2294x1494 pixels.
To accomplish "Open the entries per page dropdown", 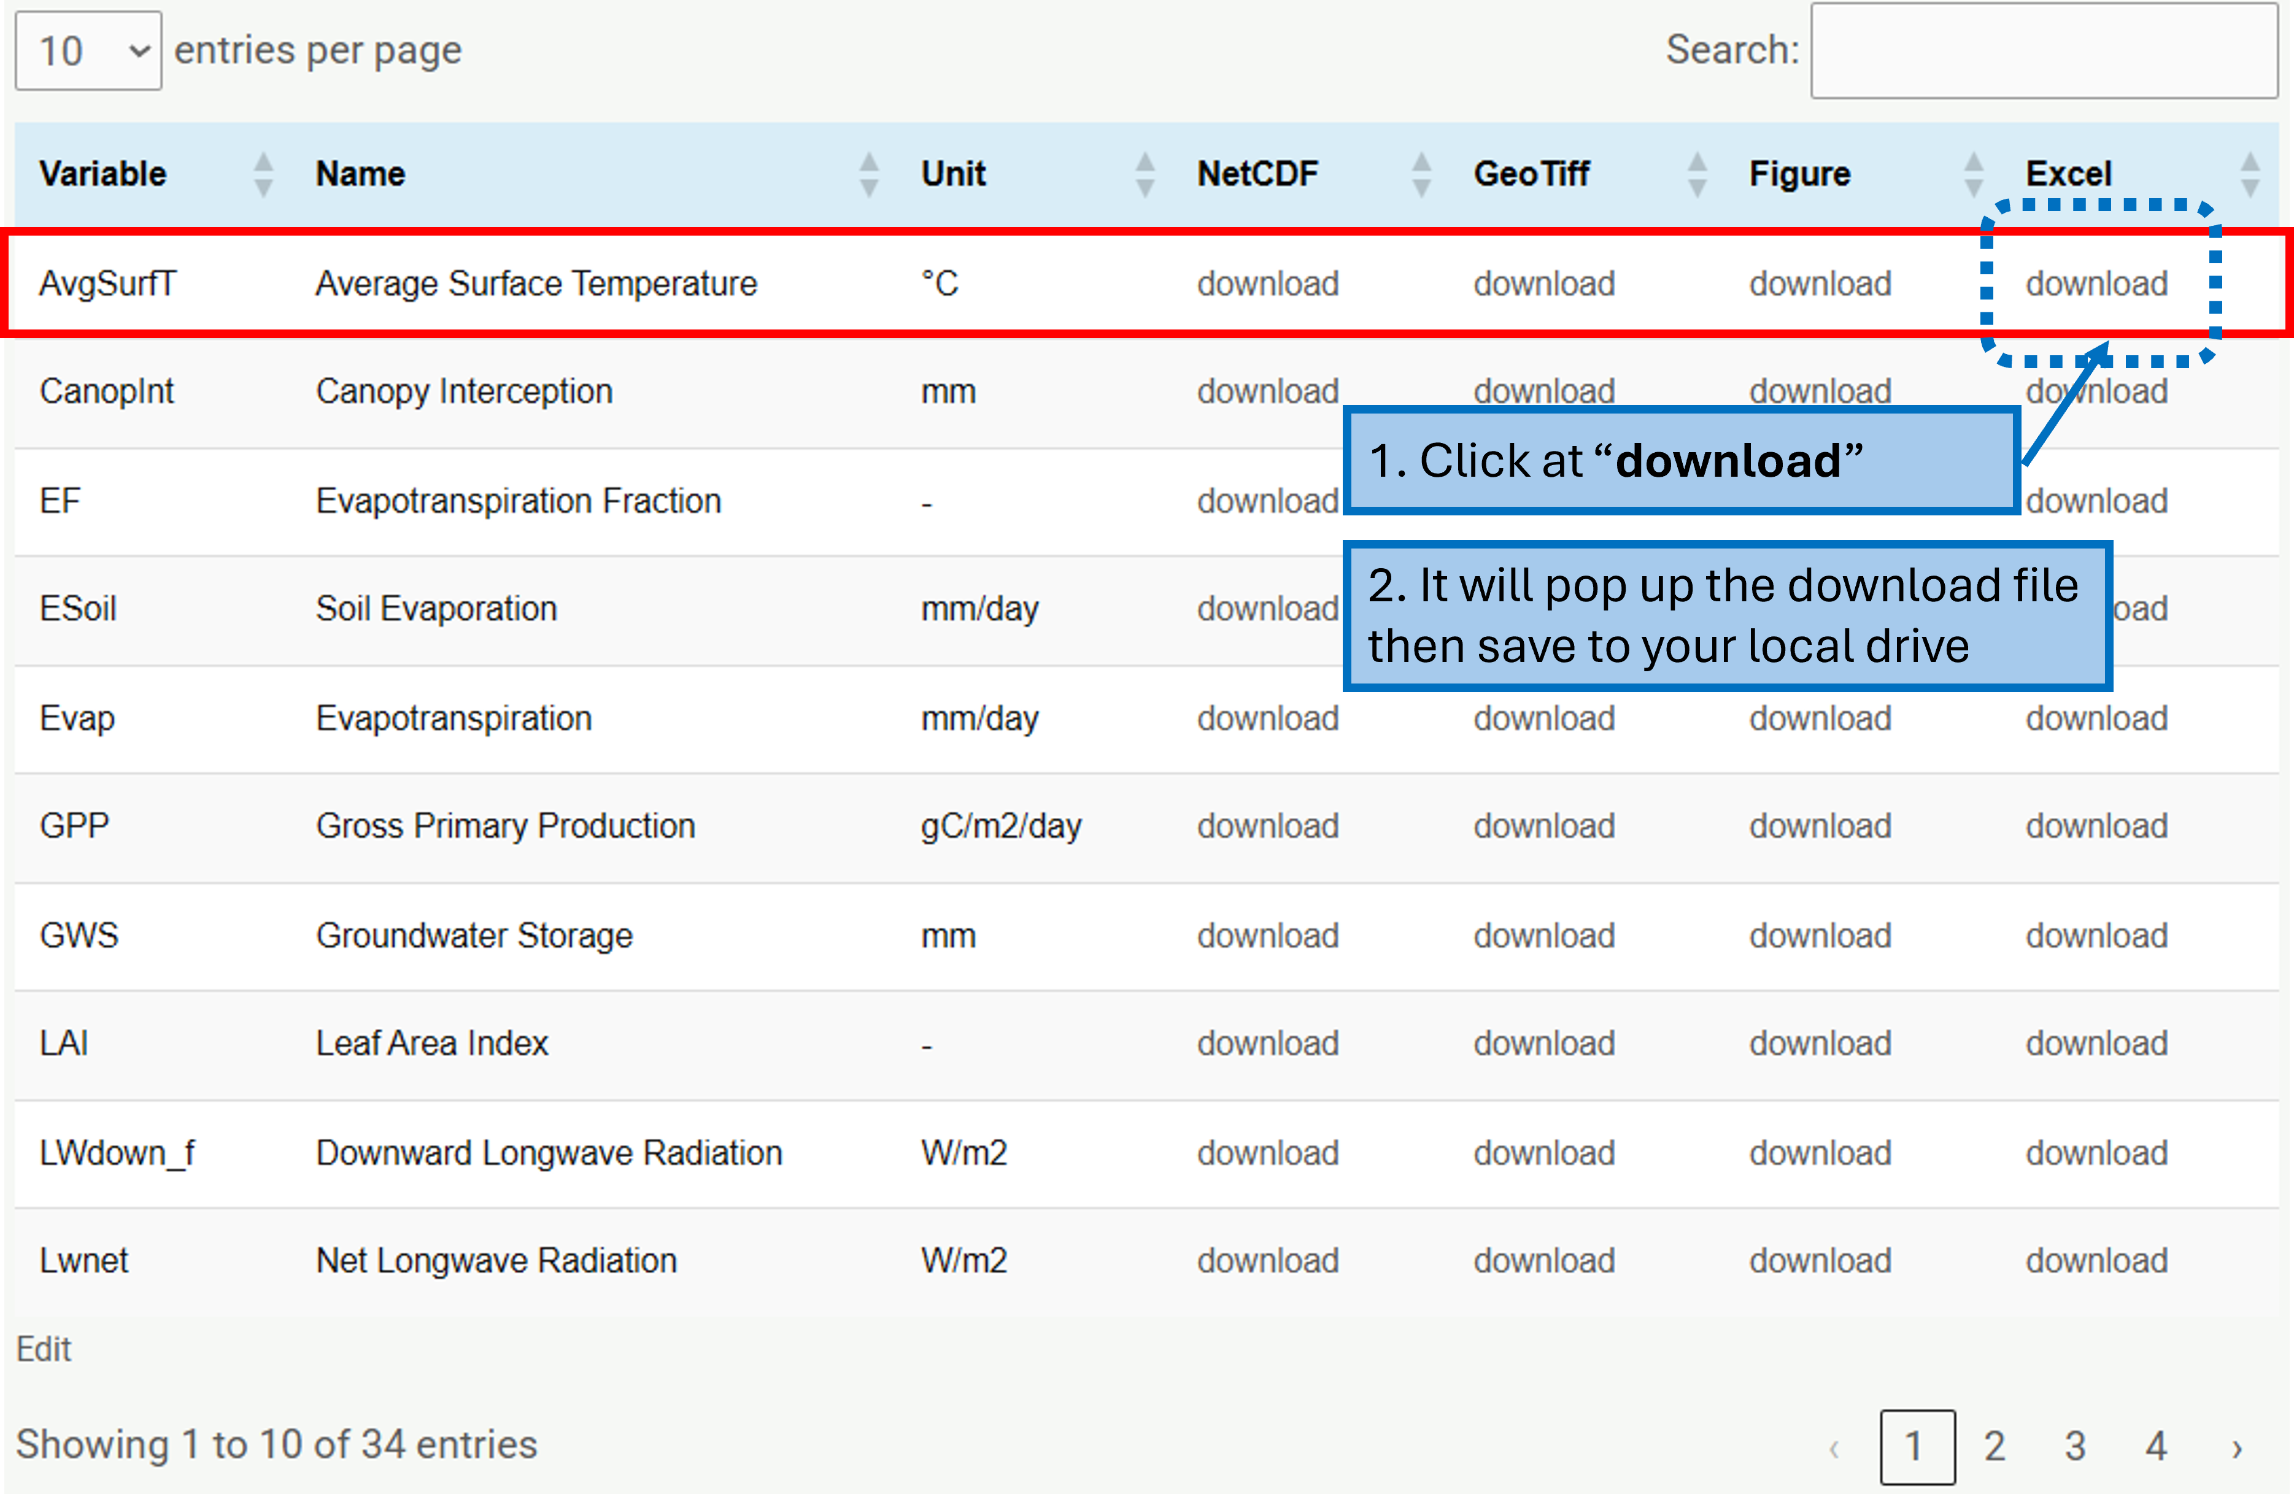I will pyautogui.click(x=87, y=50).
